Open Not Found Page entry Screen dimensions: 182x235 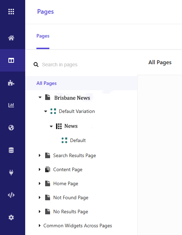[71, 197]
